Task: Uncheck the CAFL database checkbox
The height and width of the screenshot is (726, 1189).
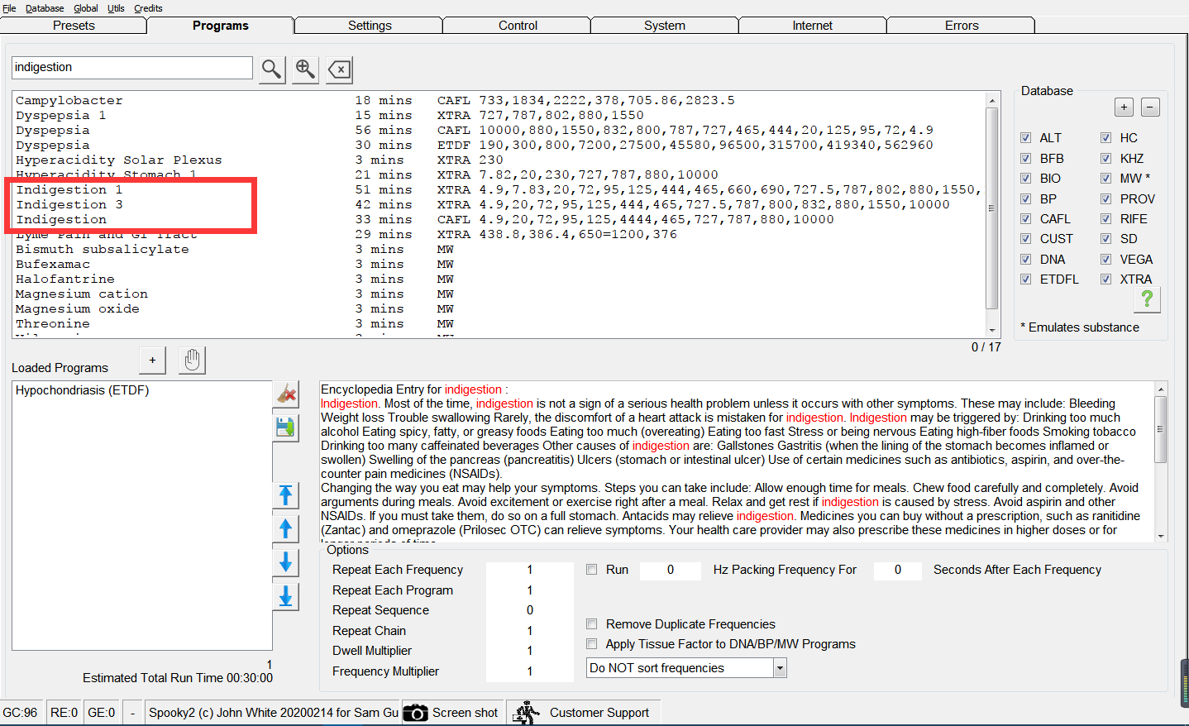Action: [x=1025, y=219]
